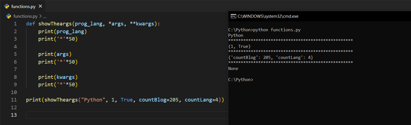This screenshot has height=125, width=411.
Task: Click line number 11 in the gutter
Action: click(x=14, y=100)
